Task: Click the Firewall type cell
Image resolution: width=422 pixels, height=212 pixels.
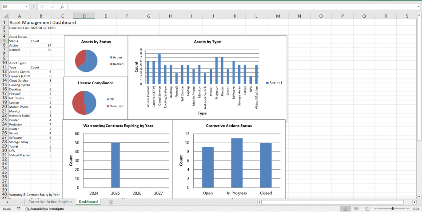Action: pyautogui.click(x=20, y=94)
